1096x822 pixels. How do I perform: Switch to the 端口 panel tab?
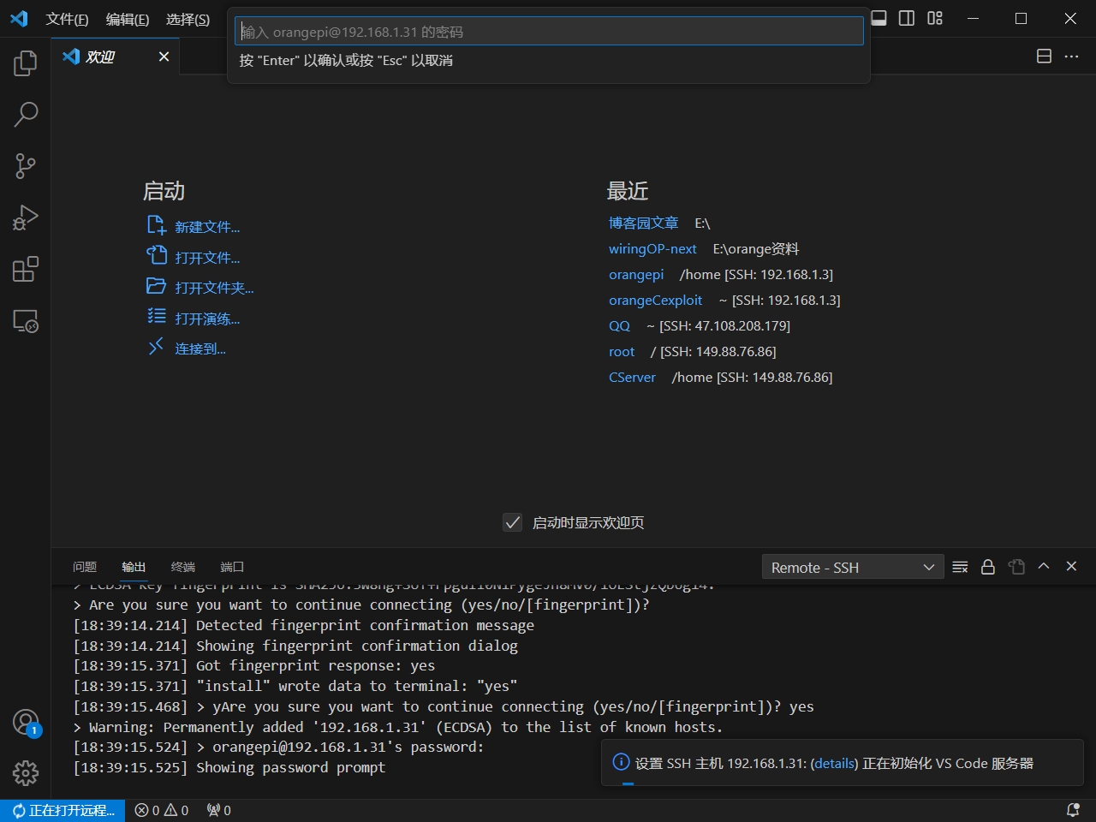coord(232,567)
